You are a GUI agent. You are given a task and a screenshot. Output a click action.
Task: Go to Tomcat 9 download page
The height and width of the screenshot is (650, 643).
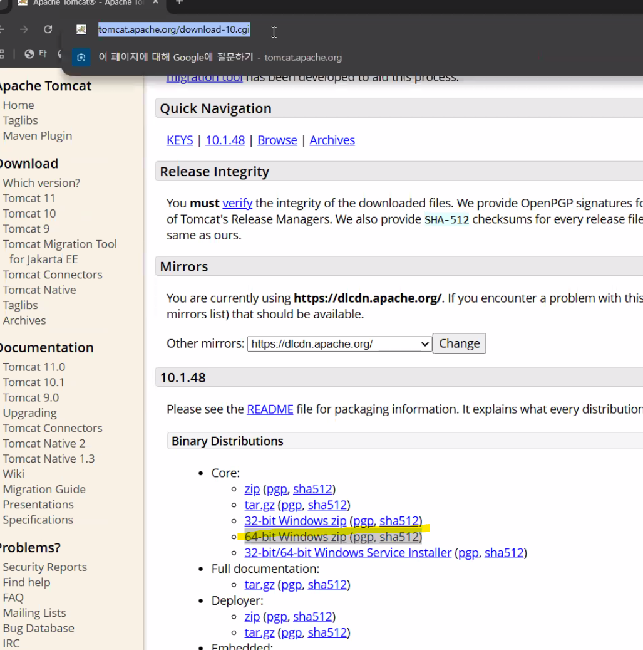pyautogui.click(x=26, y=229)
